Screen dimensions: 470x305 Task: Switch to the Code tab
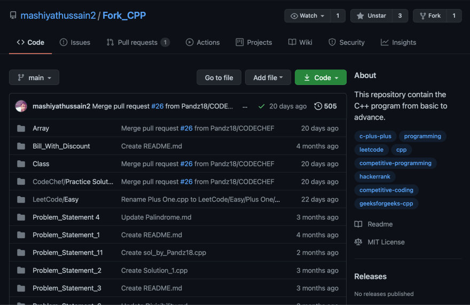(x=30, y=42)
